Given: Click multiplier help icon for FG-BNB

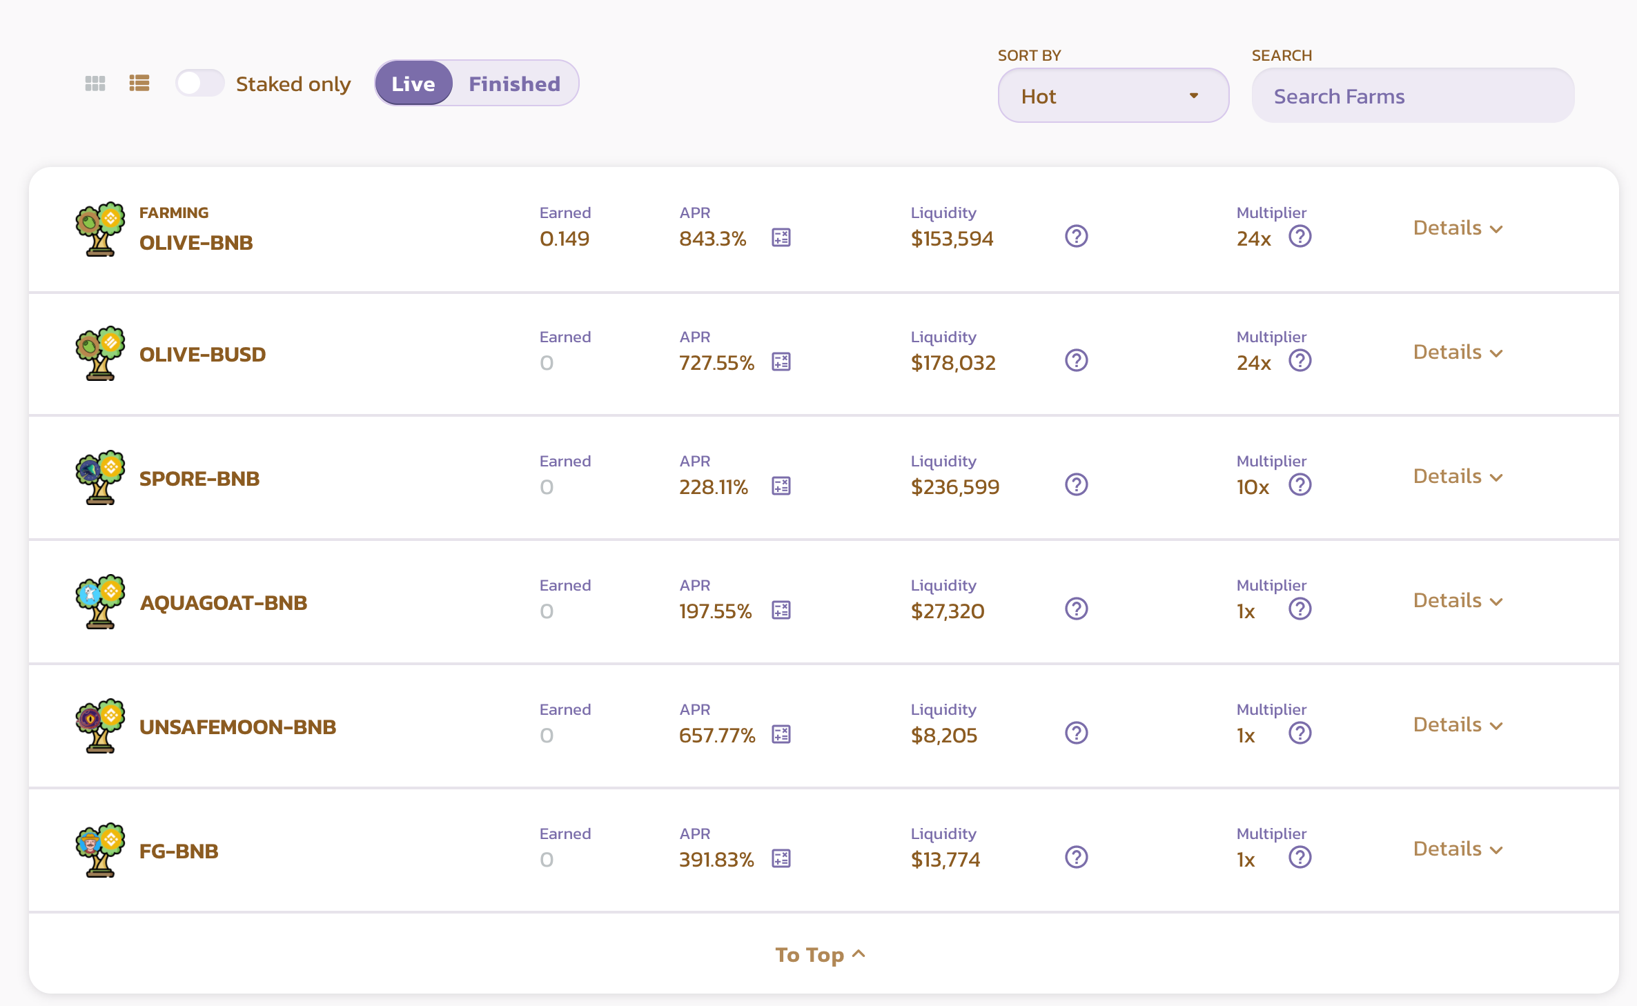Looking at the screenshot, I should (1300, 858).
